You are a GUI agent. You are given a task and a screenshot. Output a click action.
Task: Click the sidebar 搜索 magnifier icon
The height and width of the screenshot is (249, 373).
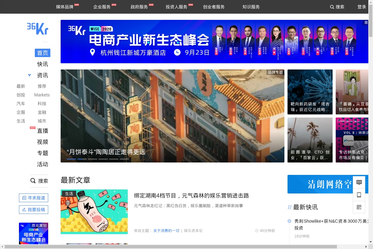33,181
